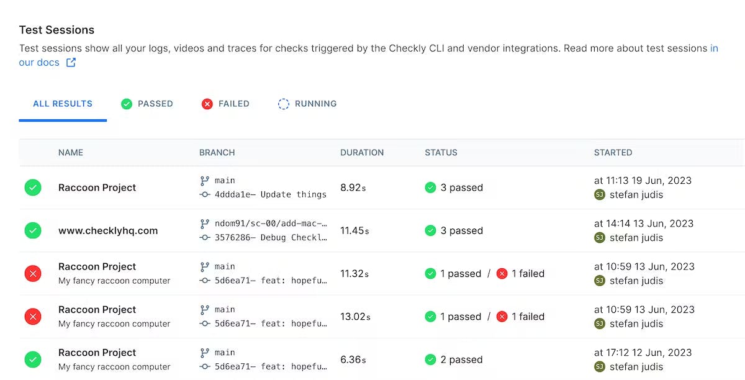
Task: Click the commit icon beside 3576286
Action: click(204, 237)
